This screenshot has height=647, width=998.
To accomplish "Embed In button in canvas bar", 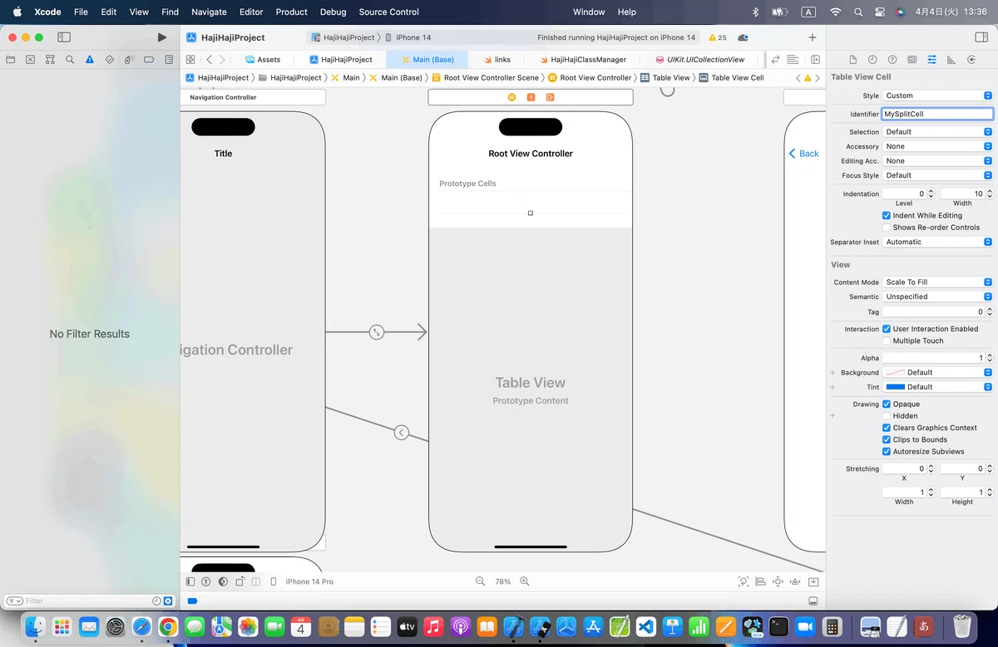I will [x=813, y=581].
